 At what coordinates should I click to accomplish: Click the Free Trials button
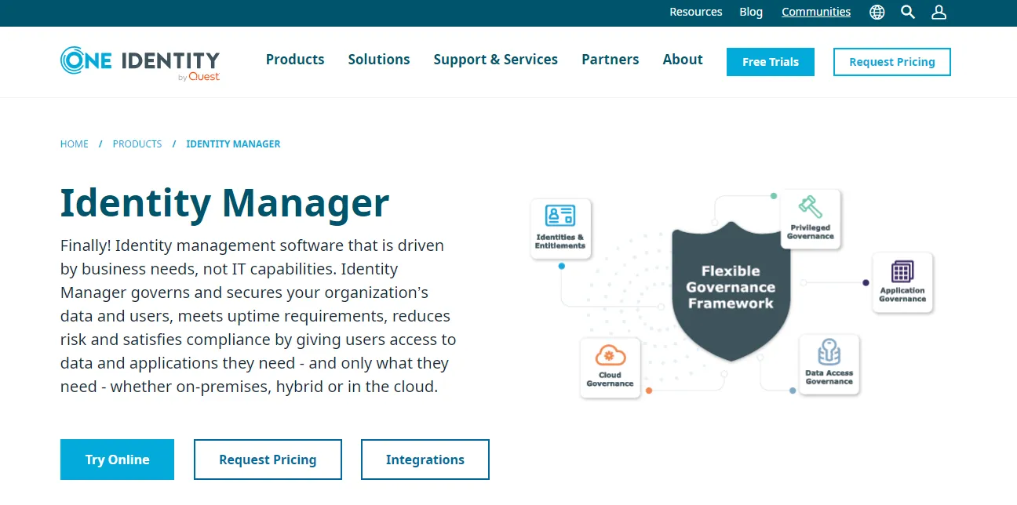coord(771,62)
